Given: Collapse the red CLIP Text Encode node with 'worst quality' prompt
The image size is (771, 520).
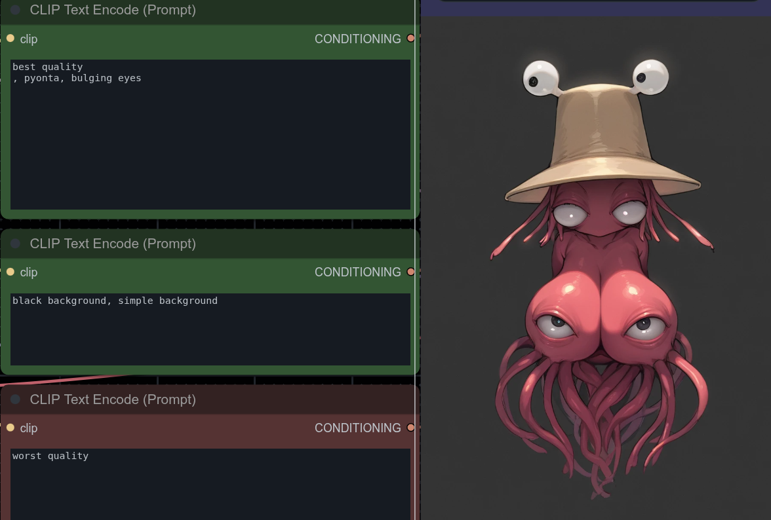Looking at the screenshot, I should (15, 399).
